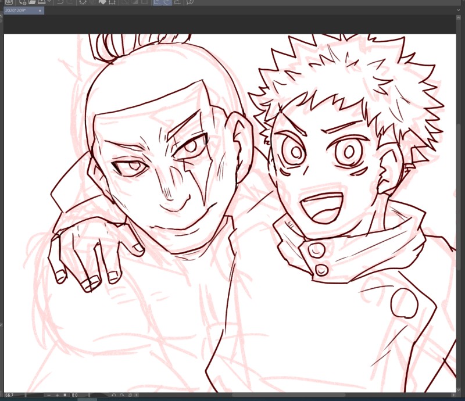Reset canvas rotation icon
465x401 pixels.
coord(130,395)
